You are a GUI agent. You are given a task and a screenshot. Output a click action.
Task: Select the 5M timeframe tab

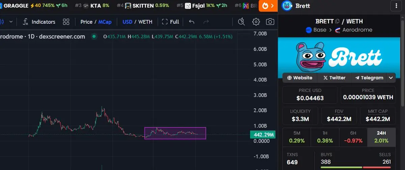[297, 137]
